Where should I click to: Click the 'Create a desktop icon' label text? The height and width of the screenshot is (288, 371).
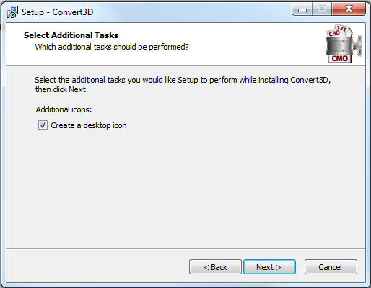pos(89,125)
